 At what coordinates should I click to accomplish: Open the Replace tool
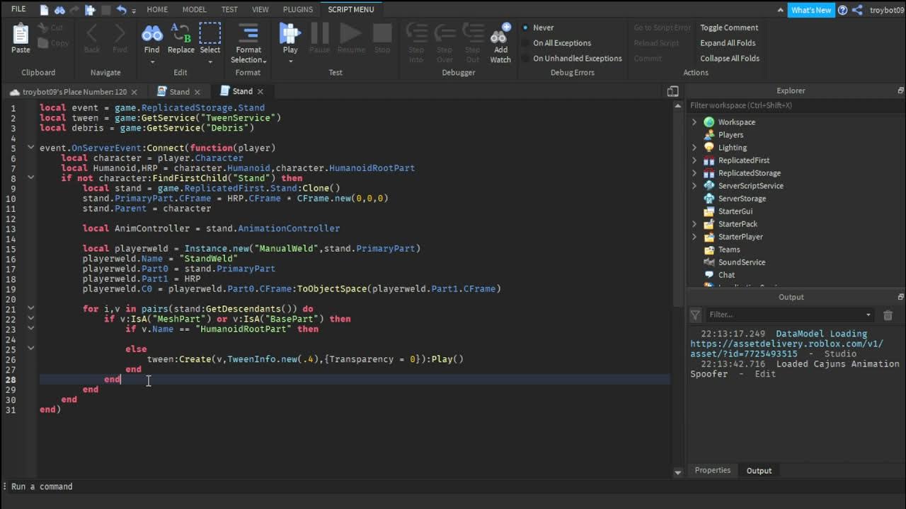tap(181, 33)
